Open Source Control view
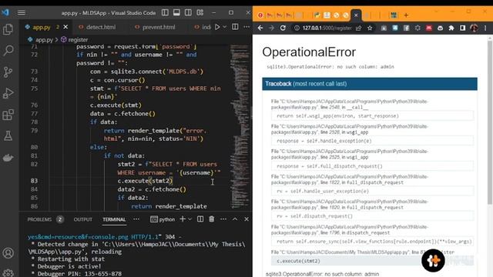Screen dimensions: 493x277 pyautogui.click(x=8, y=72)
